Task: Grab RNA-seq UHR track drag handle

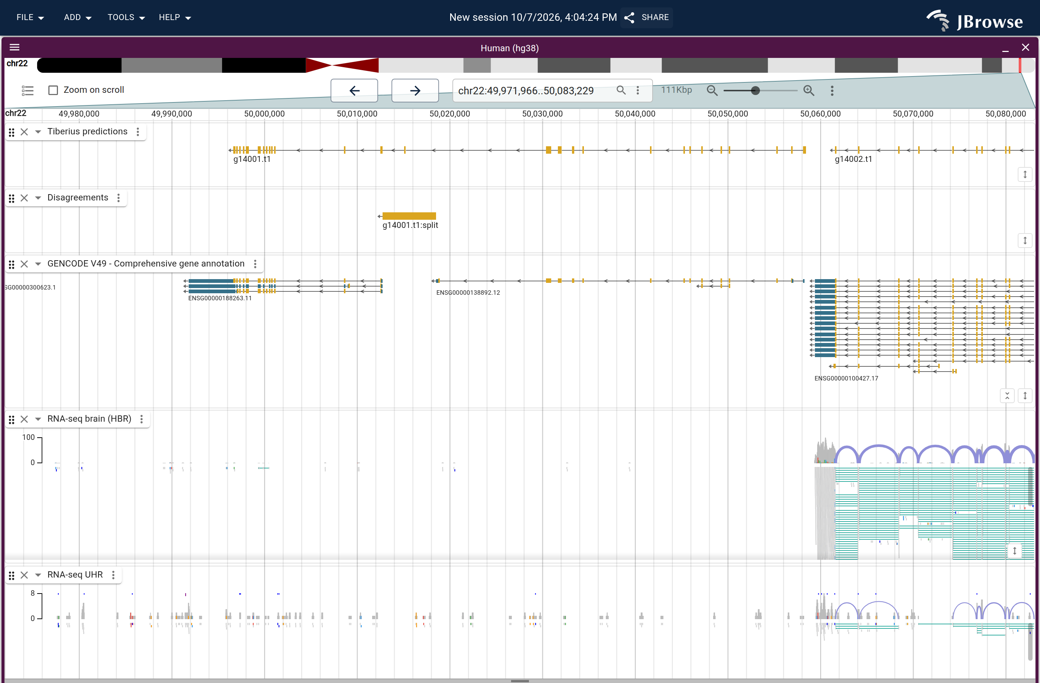Action: [x=12, y=575]
